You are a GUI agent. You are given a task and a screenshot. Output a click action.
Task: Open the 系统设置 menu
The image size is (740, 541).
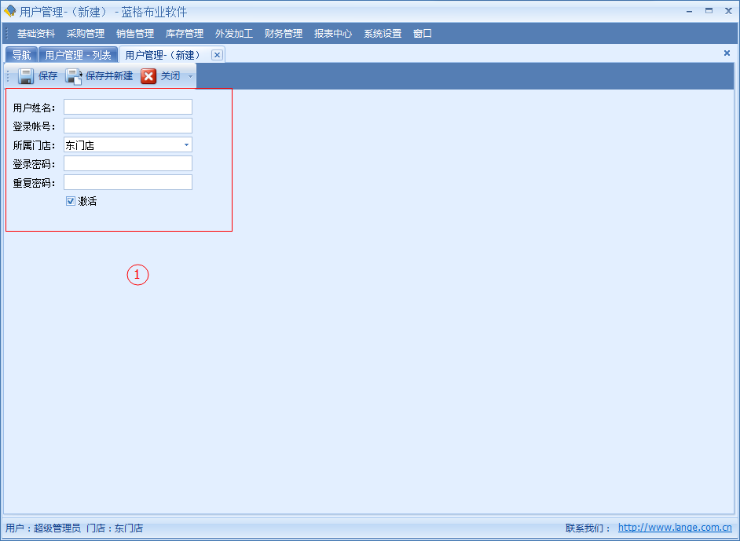tap(383, 34)
